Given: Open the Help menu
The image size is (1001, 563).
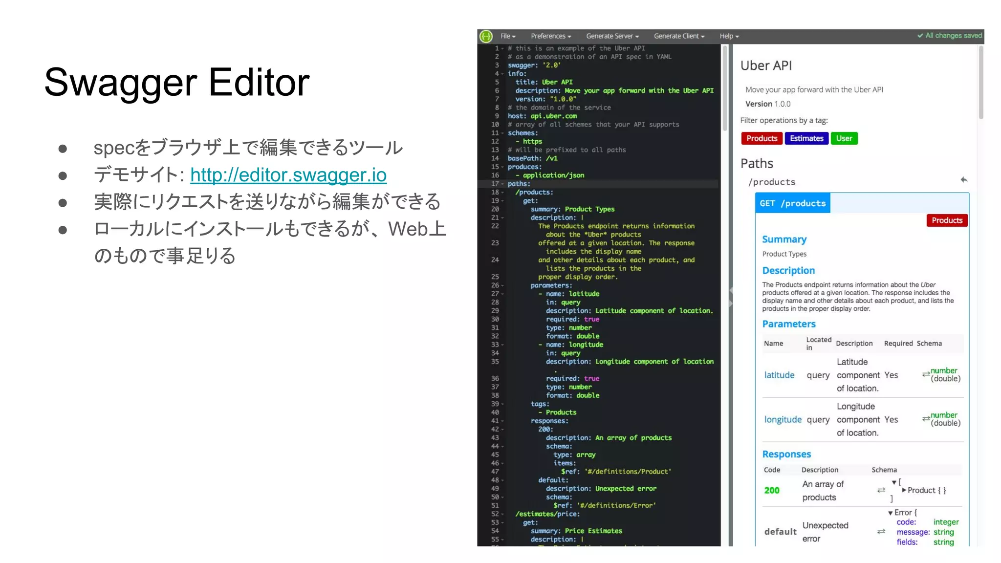Looking at the screenshot, I should pos(729,36).
